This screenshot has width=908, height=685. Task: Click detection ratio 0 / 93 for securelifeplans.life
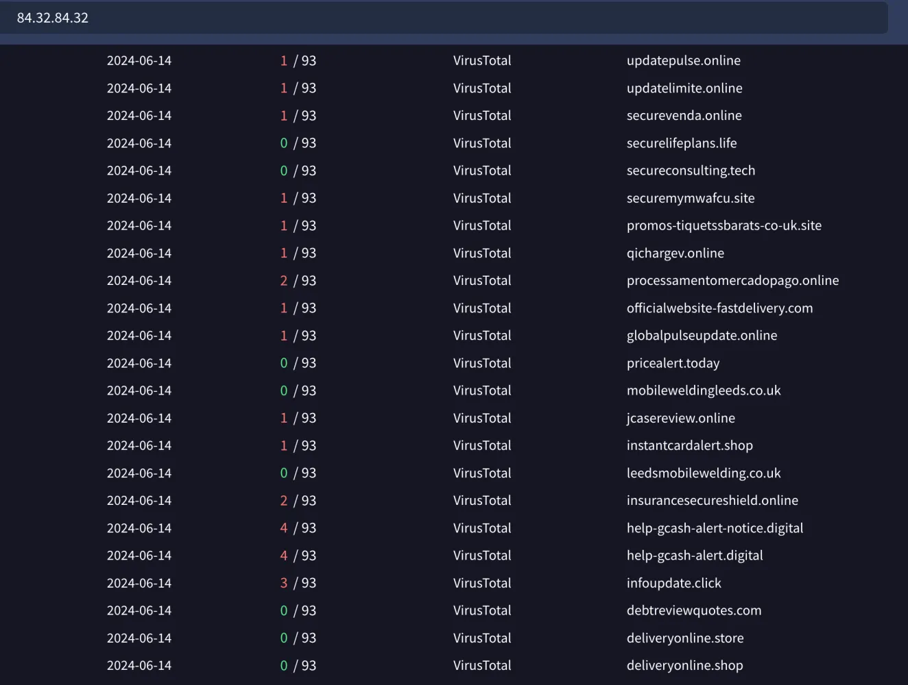(x=298, y=143)
